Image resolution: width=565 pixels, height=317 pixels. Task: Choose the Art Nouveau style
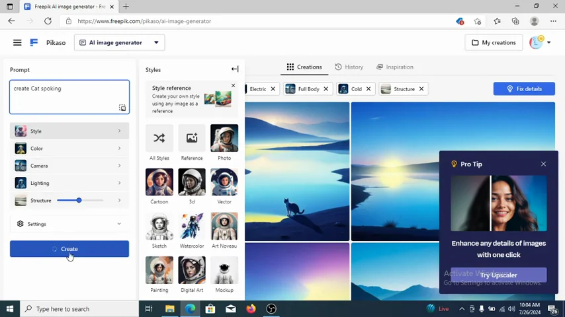pyautogui.click(x=224, y=226)
